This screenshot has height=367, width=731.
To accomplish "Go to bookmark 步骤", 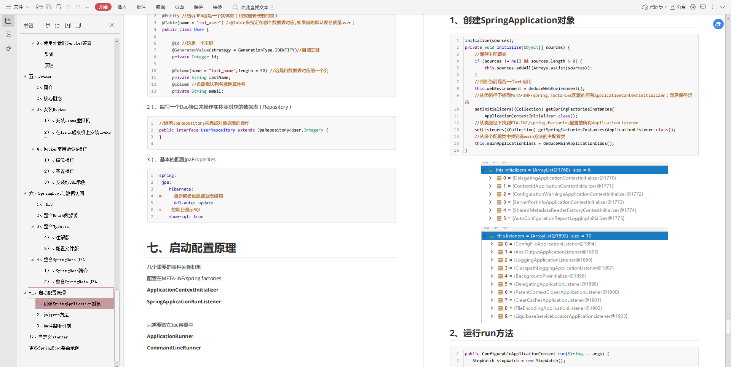I will (49, 54).
